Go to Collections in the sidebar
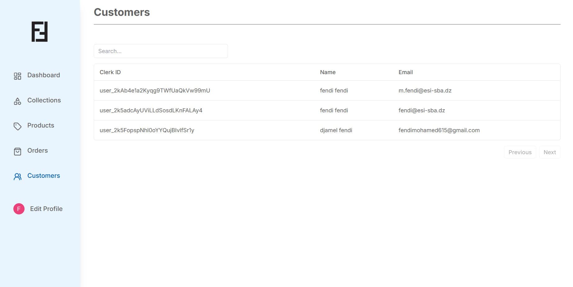The width and height of the screenshot is (573, 287). tap(44, 100)
